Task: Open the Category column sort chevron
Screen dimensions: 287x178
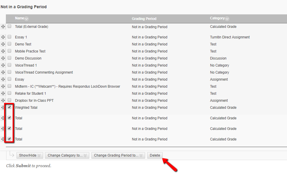Action: [227, 19]
